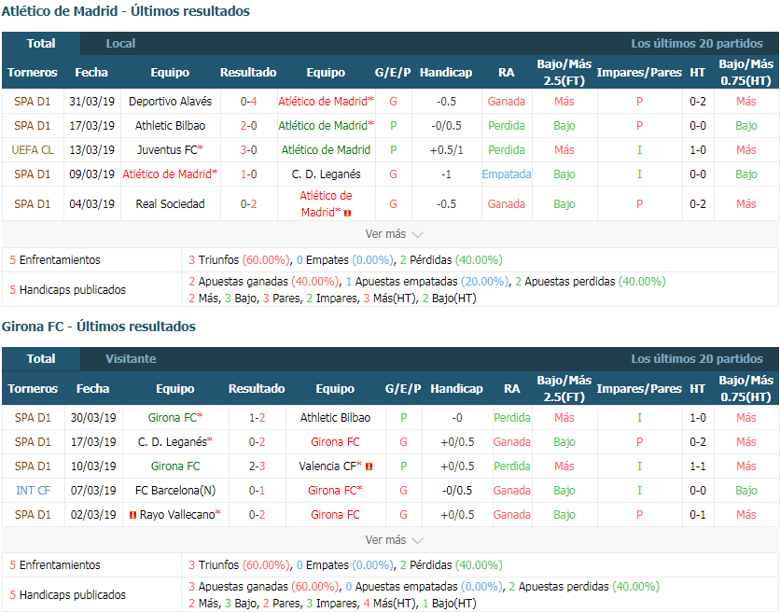Switch to the Local tab
The height and width of the screenshot is (612, 780).
[120, 43]
